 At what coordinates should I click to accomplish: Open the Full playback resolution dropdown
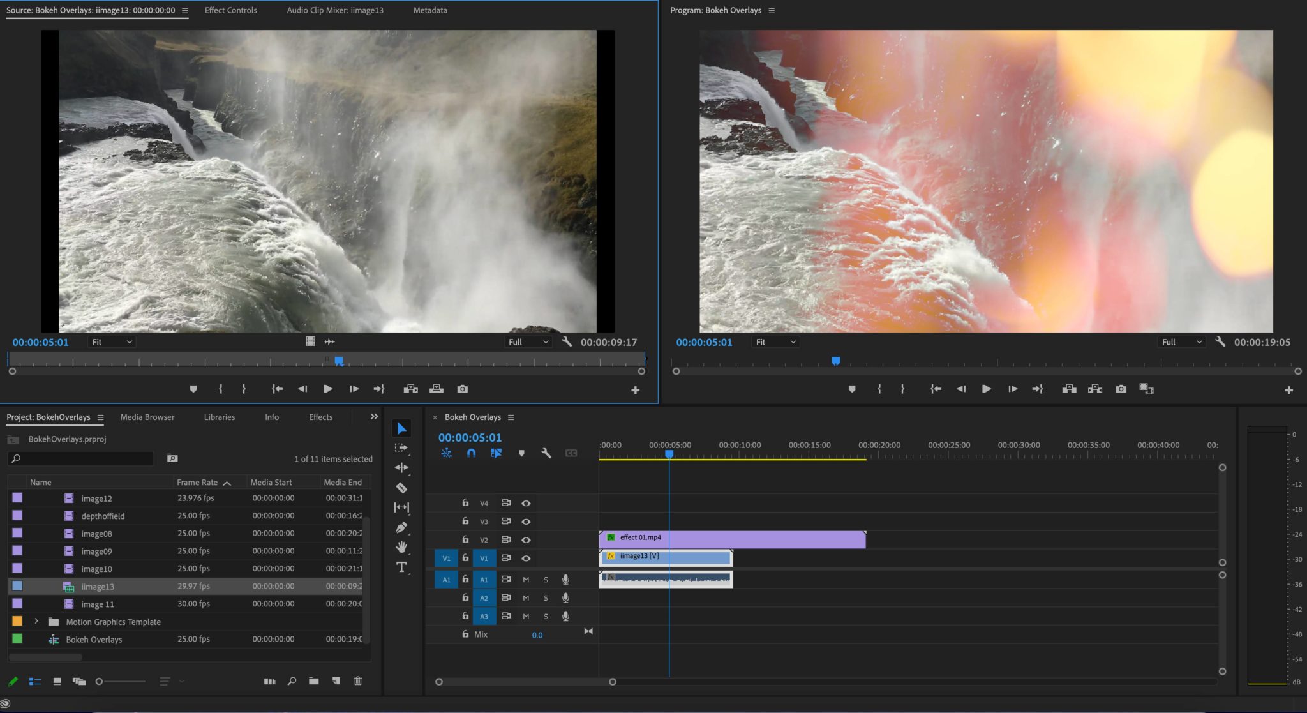click(527, 341)
